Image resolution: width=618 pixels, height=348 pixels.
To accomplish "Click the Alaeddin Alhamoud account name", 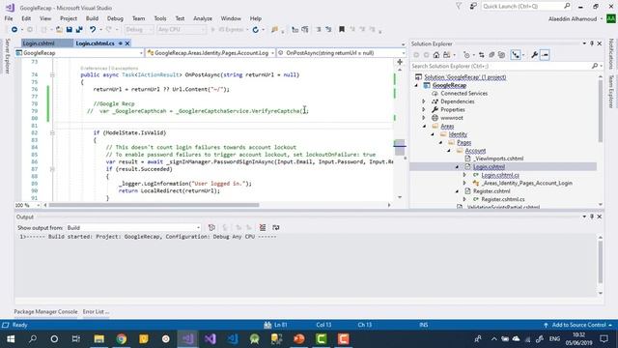I will coord(573,19).
